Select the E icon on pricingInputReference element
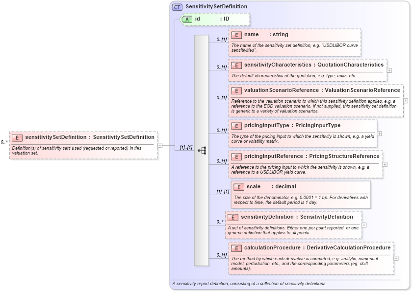Image resolution: width=412 pixels, height=291 pixels. tap(236, 156)
